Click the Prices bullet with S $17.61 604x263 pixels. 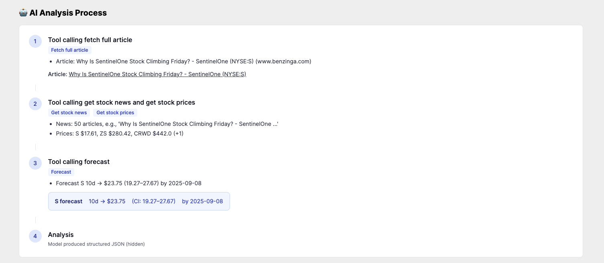point(120,134)
